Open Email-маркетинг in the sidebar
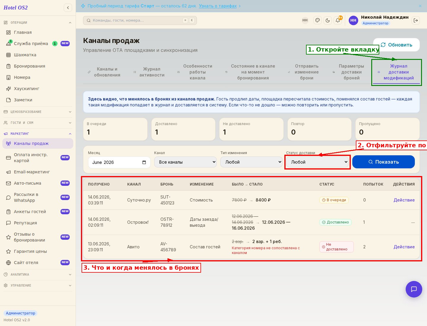 point(38,172)
